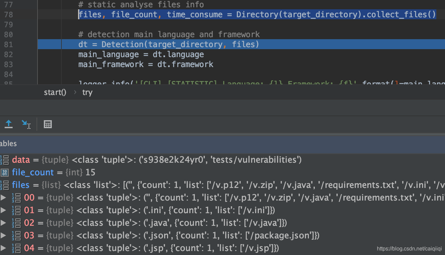Viewport: 445px width, 255px height.
Task: Expand the 02 '.java' tuple entry
Action: coord(3,223)
